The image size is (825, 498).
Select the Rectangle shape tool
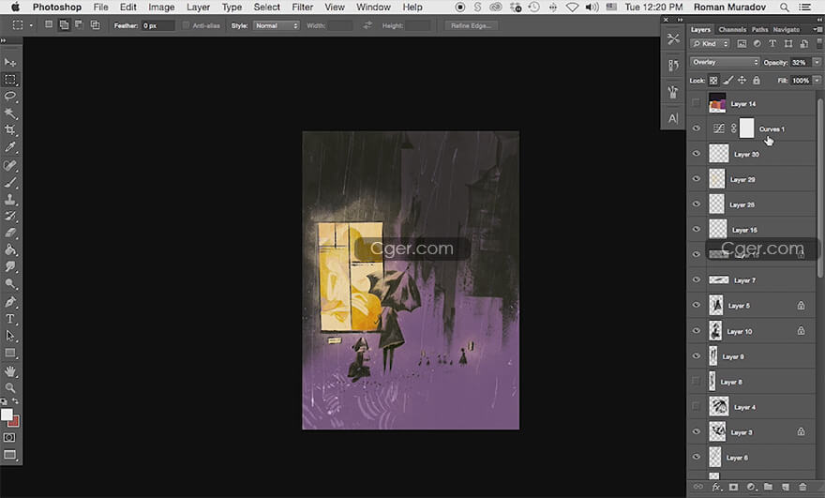[x=10, y=353]
